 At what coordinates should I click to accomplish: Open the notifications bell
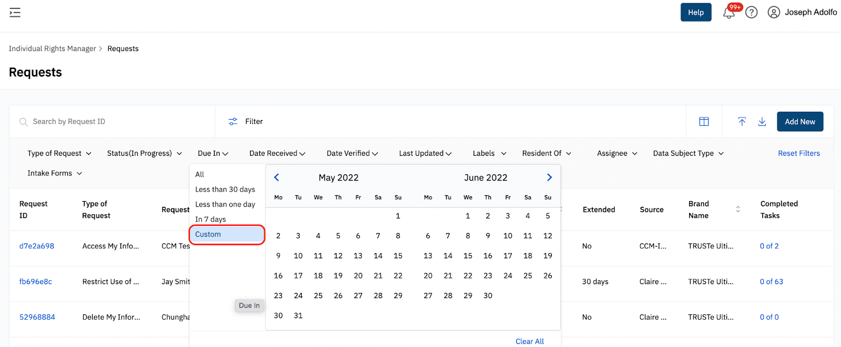click(729, 13)
